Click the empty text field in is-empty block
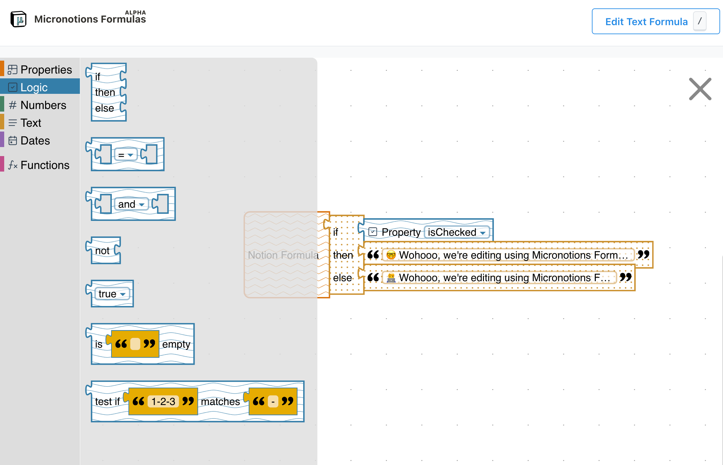Image resolution: width=723 pixels, height=465 pixels. (135, 344)
